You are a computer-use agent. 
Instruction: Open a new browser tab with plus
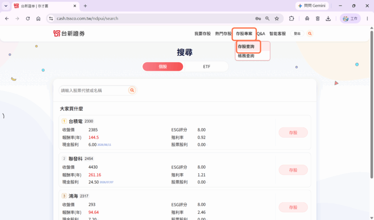point(85,6)
